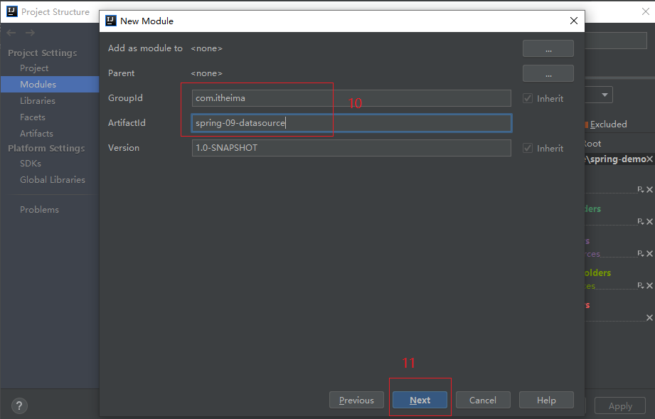Click the IntelliJ logo in Project Structure title bar
This screenshot has height=419, width=655.
pos(12,12)
